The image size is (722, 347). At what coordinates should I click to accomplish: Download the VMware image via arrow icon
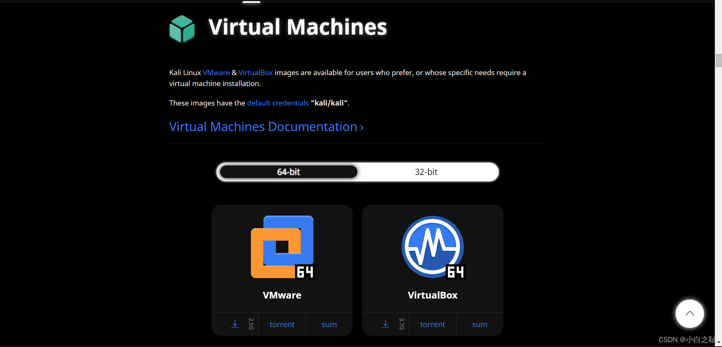tap(235, 324)
